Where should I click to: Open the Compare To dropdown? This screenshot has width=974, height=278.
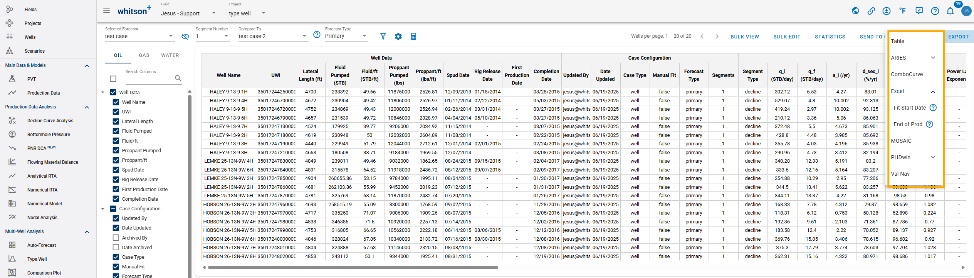coord(273,36)
